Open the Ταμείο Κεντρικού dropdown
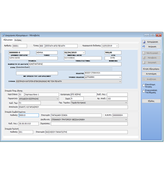This screenshot has height=174, width=164. point(126,103)
